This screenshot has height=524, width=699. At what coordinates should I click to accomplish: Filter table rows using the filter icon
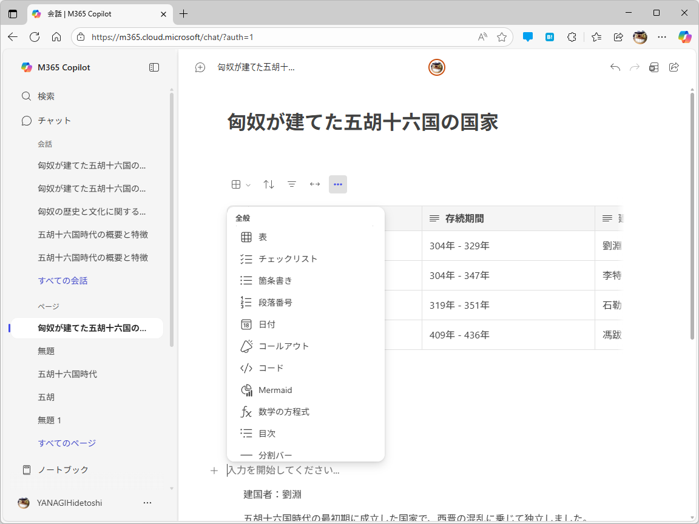[x=292, y=184]
